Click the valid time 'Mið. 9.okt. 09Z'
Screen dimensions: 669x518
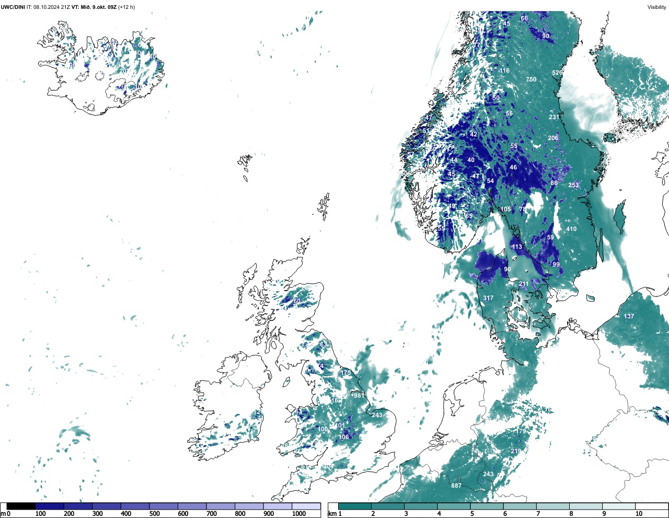pyautogui.click(x=98, y=7)
